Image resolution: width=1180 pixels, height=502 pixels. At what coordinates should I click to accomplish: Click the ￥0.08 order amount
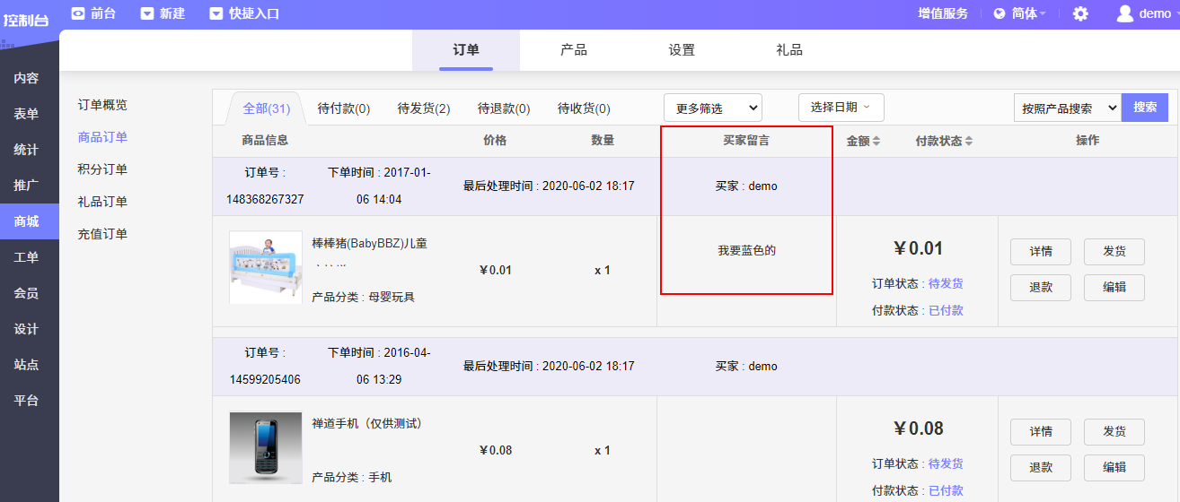click(918, 428)
